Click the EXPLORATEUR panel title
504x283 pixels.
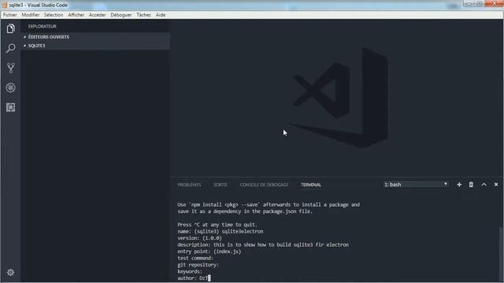pos(42,26)
